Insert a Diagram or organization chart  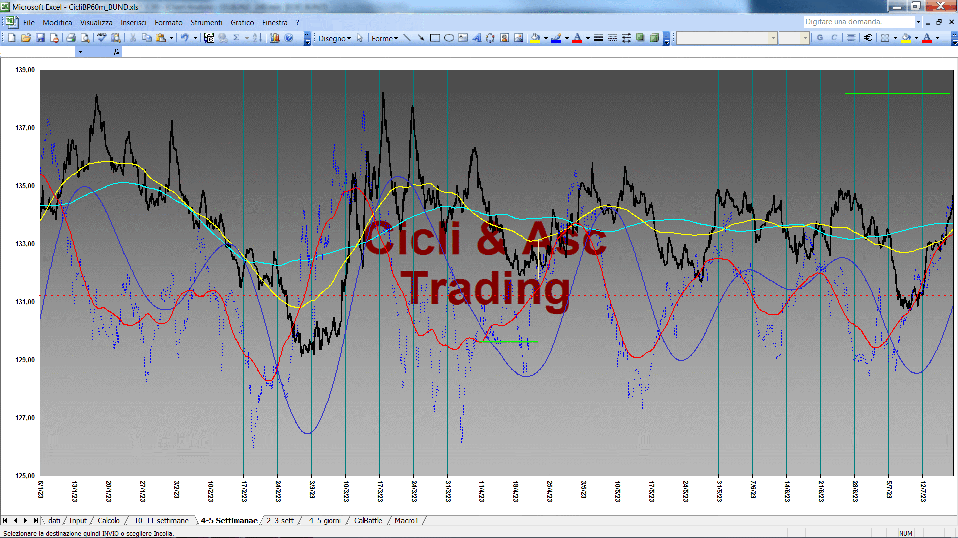[x=490, y=38]
